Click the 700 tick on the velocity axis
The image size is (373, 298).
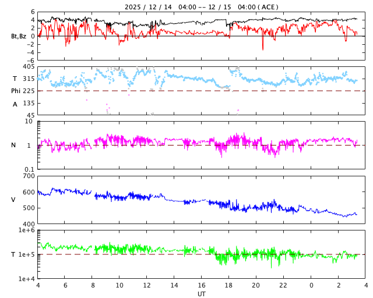click(28, 176)
